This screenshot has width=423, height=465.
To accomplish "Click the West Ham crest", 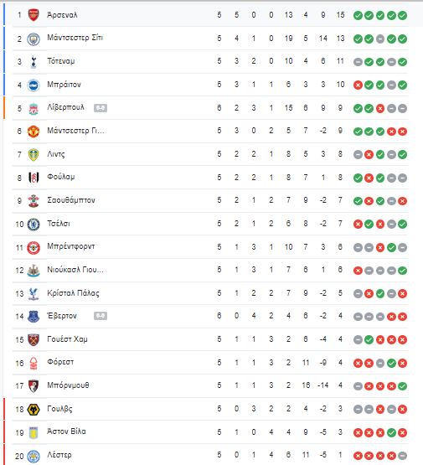I will [34, 340].
